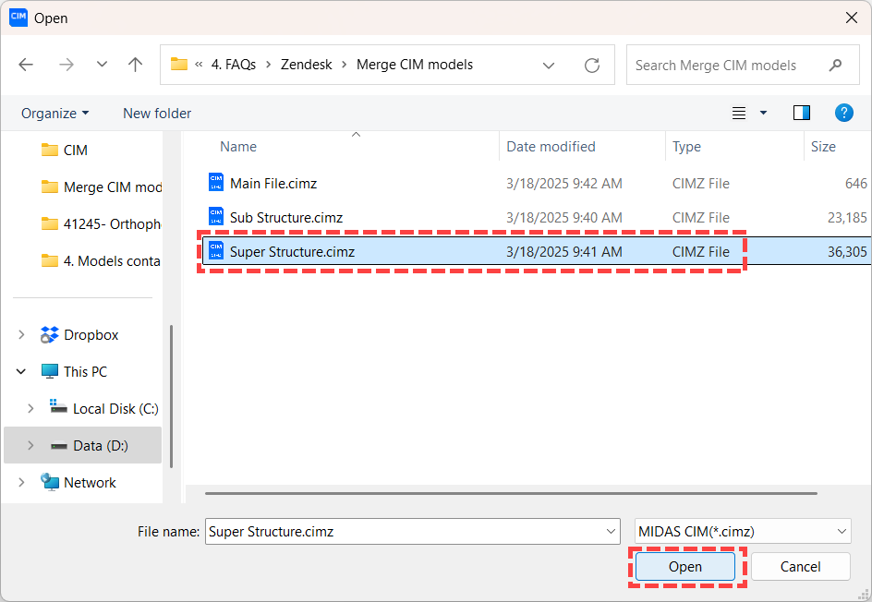Open the view options dropdown arrow

(764, 113)
